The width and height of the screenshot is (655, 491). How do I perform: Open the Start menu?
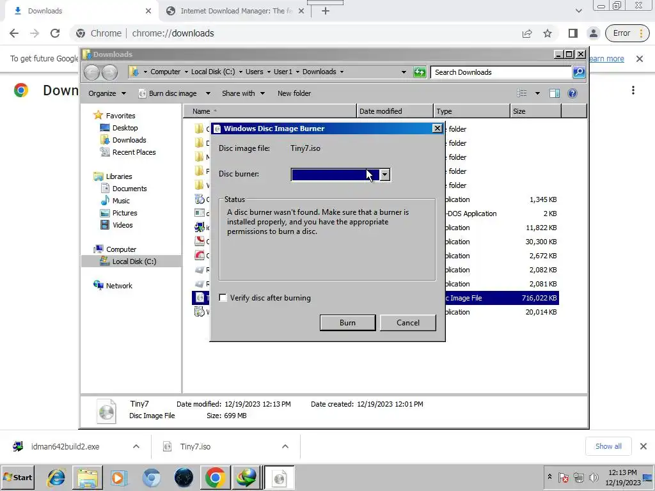(x=18, y=477)
